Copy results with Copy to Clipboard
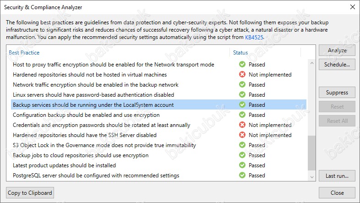The image size is (360, 203). pyautogui.click(x=30, y=193)
